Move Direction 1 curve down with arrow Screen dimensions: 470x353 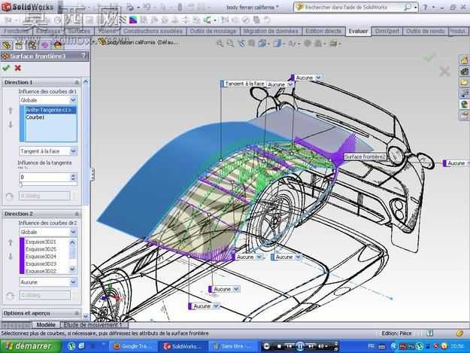click(11, 124)
